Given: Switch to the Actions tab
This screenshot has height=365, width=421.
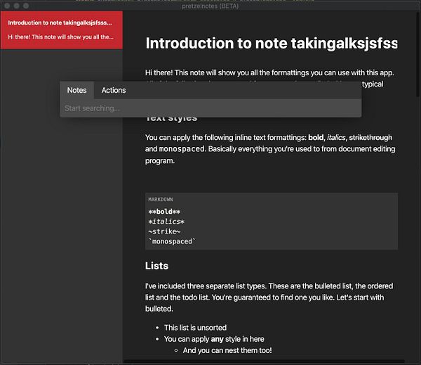Looking at the screenshot, I should [x=114, y=90].
